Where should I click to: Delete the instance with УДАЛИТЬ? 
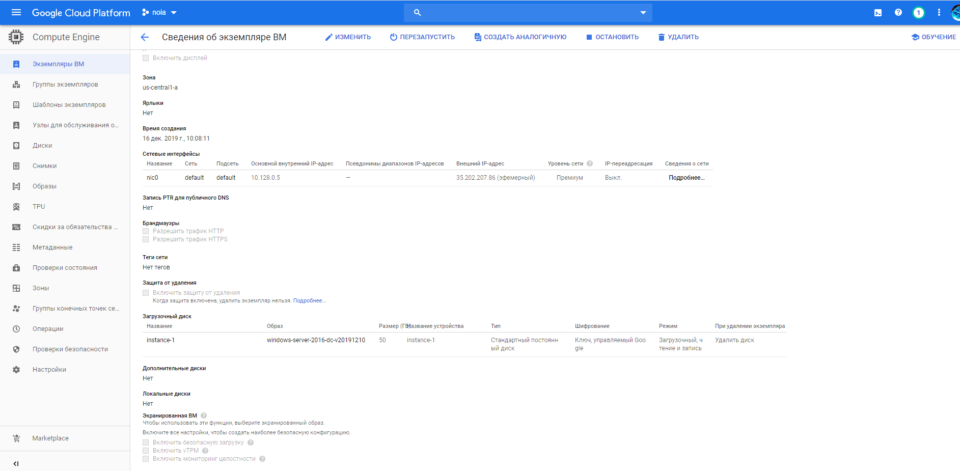678,37
